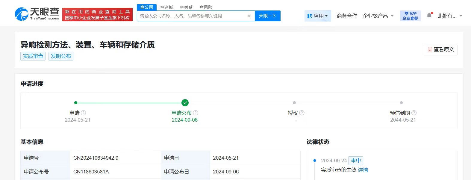Screen dimensions: 471x180
Task: Click the 商务合作 link
Action: point(347,16)
